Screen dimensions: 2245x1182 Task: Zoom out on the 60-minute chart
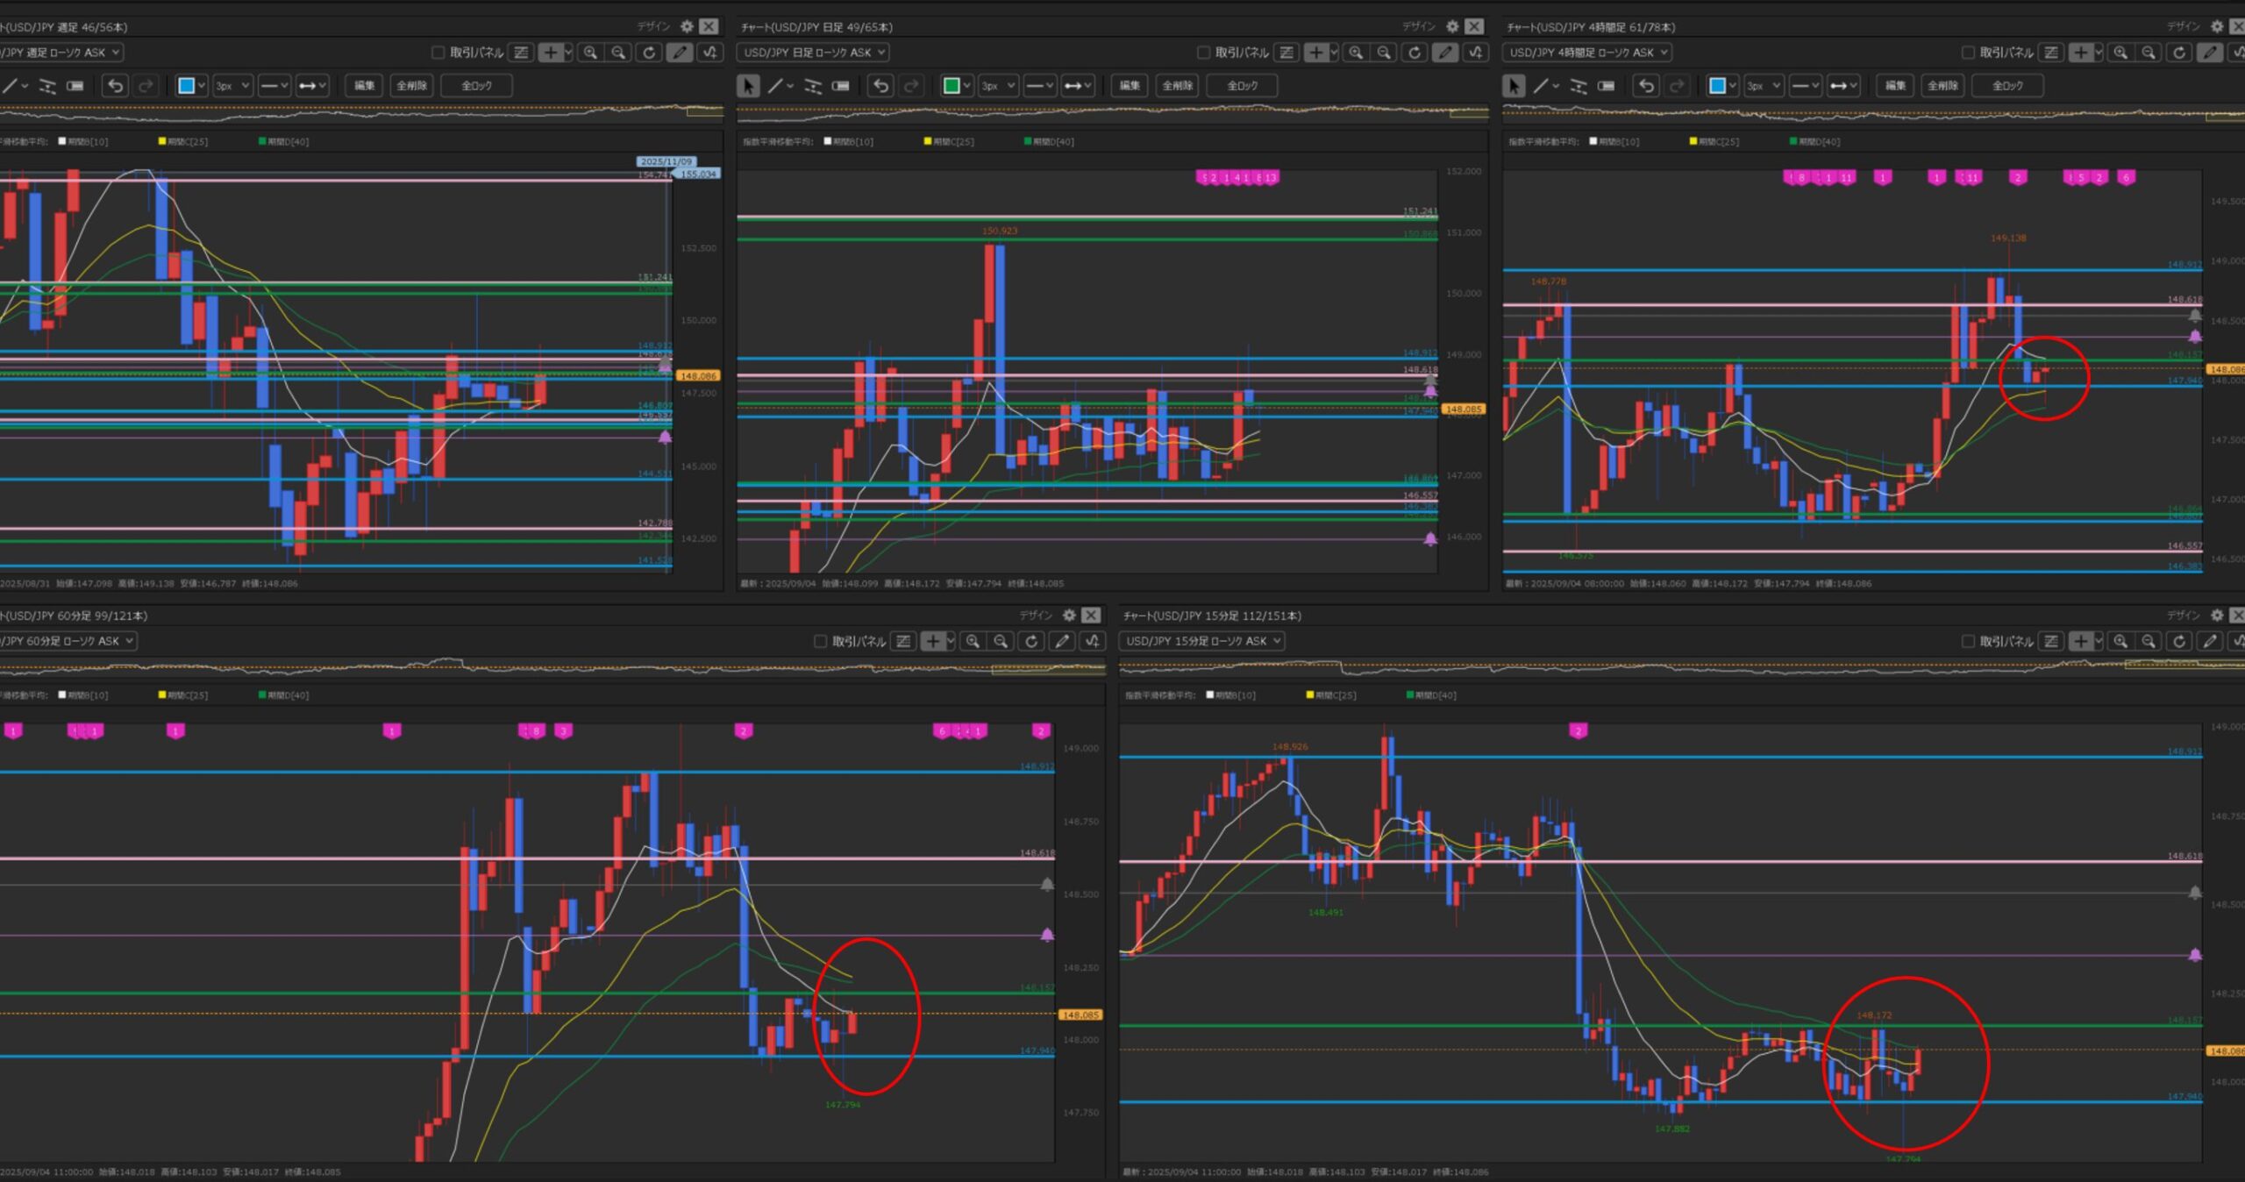[1001, 641]
